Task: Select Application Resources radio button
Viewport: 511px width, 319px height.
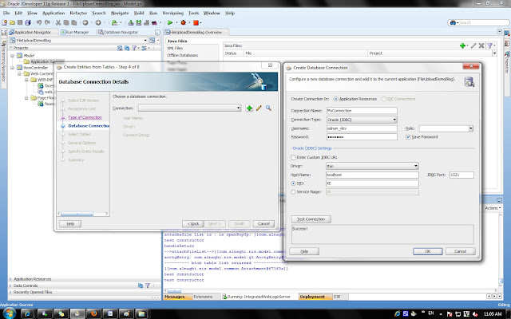Action: (336, 99)
